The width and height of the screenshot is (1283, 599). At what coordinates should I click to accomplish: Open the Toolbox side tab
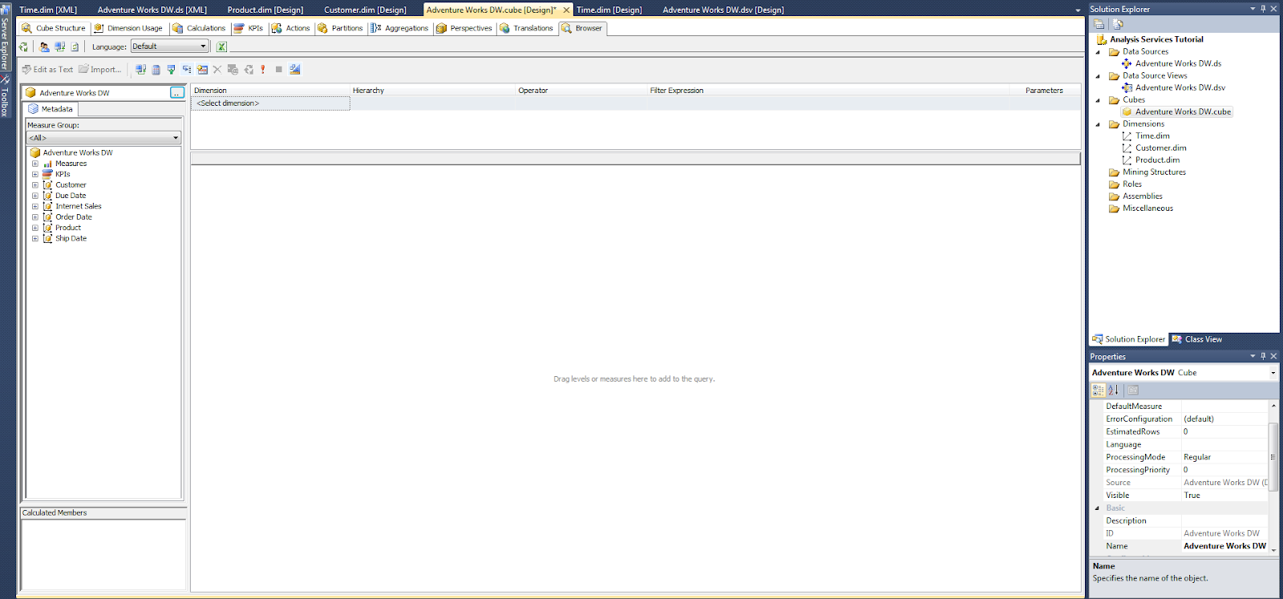5,98
